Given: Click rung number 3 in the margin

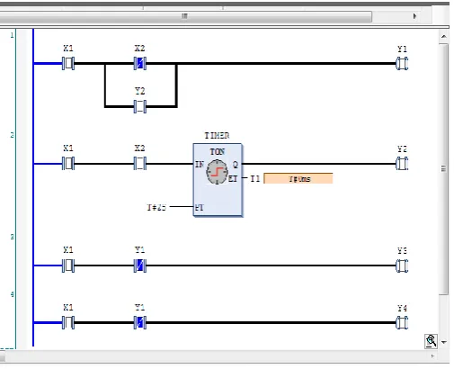Looking at the screenshot, I should tap(12, 237).
